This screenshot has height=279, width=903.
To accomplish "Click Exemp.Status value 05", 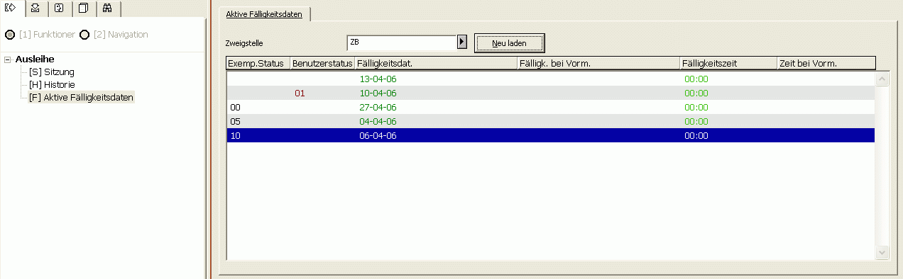I will (x=236, y=122).
